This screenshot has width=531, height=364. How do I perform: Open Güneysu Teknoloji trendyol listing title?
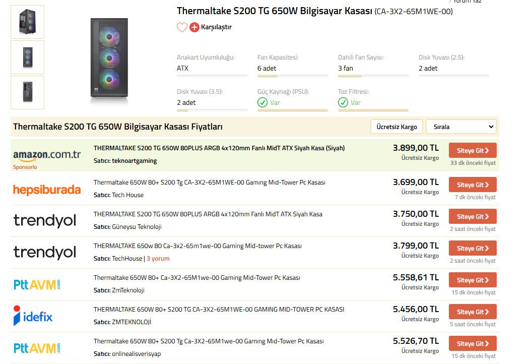click(208, 214)
